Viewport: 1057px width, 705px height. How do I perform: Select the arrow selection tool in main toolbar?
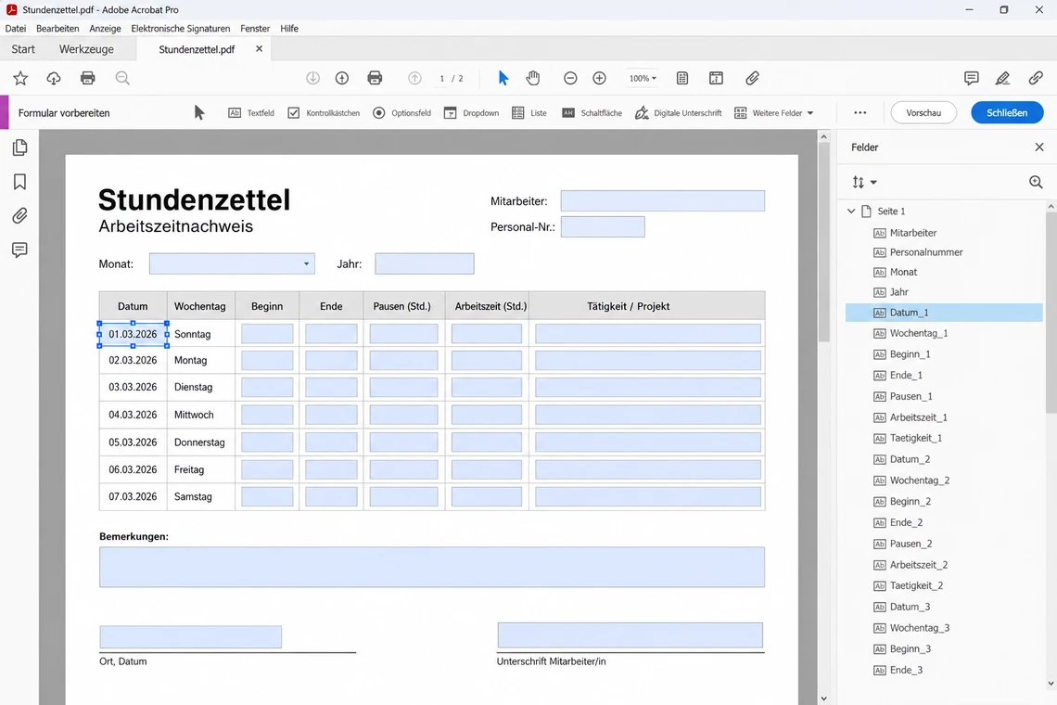(x=503, y=78)
